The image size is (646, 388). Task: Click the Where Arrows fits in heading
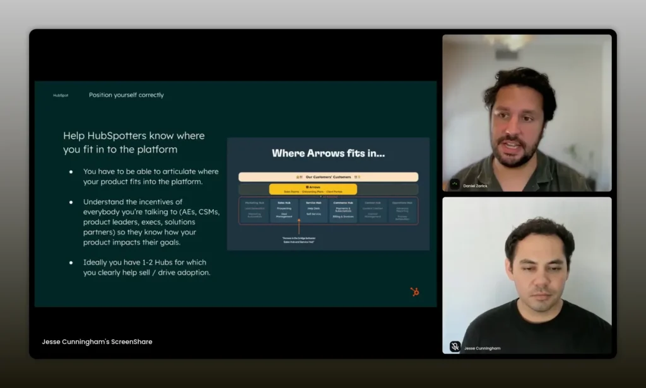coord(328,153)
